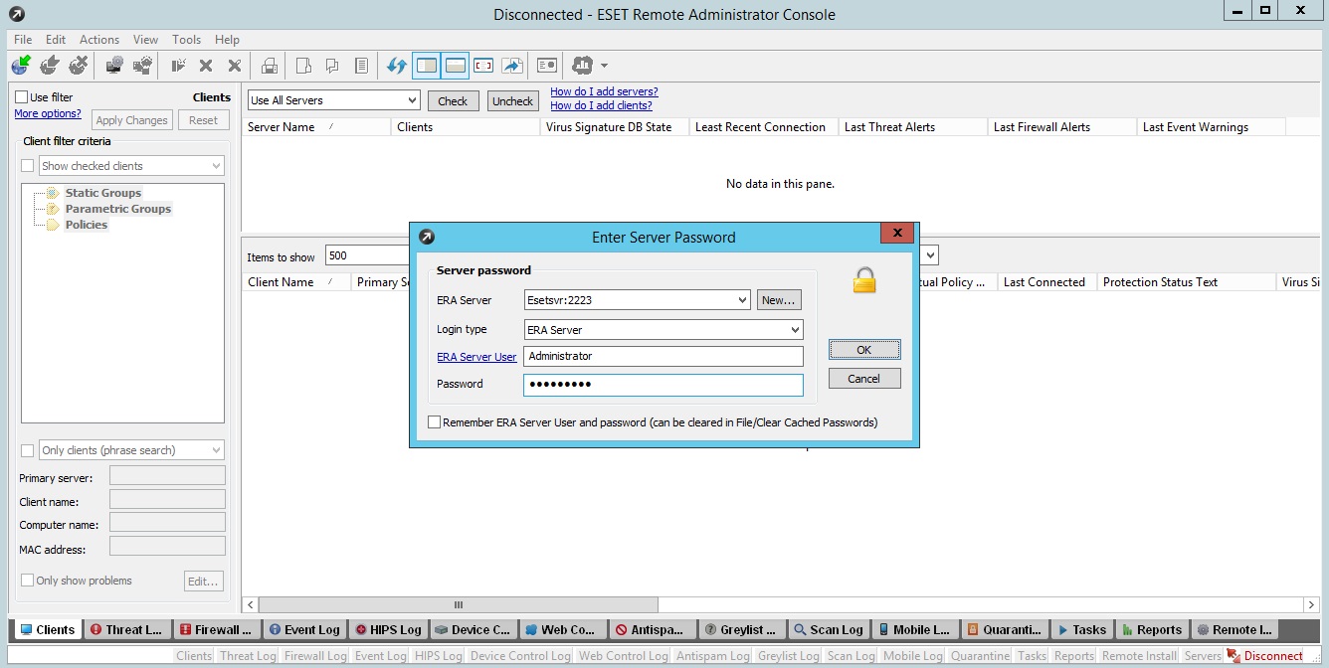Switch to the Scan Log tab
The image size is (1329, 668).
point(828,629)
